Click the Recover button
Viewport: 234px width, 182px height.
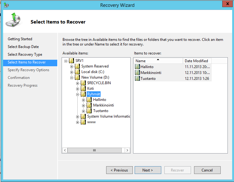point(177,170)
